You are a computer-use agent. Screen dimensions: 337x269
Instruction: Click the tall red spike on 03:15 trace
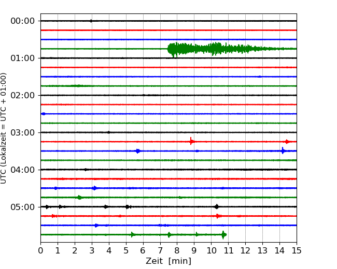(191, 141)
